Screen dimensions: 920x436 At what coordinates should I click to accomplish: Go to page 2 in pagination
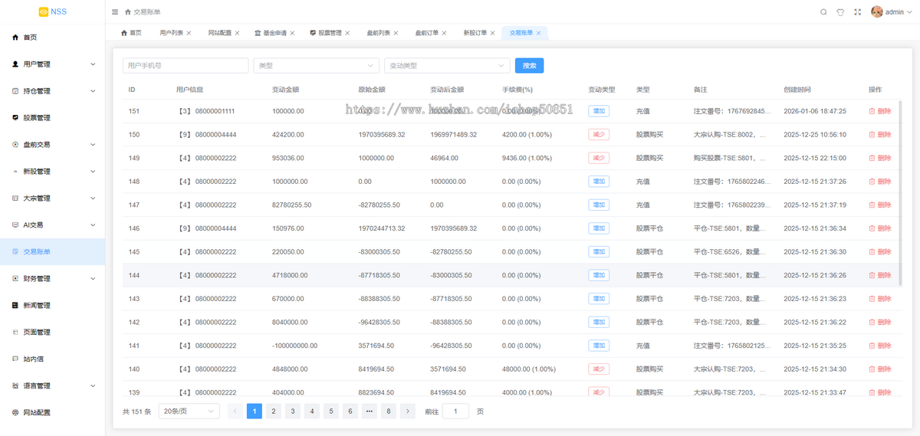point(273,411)
